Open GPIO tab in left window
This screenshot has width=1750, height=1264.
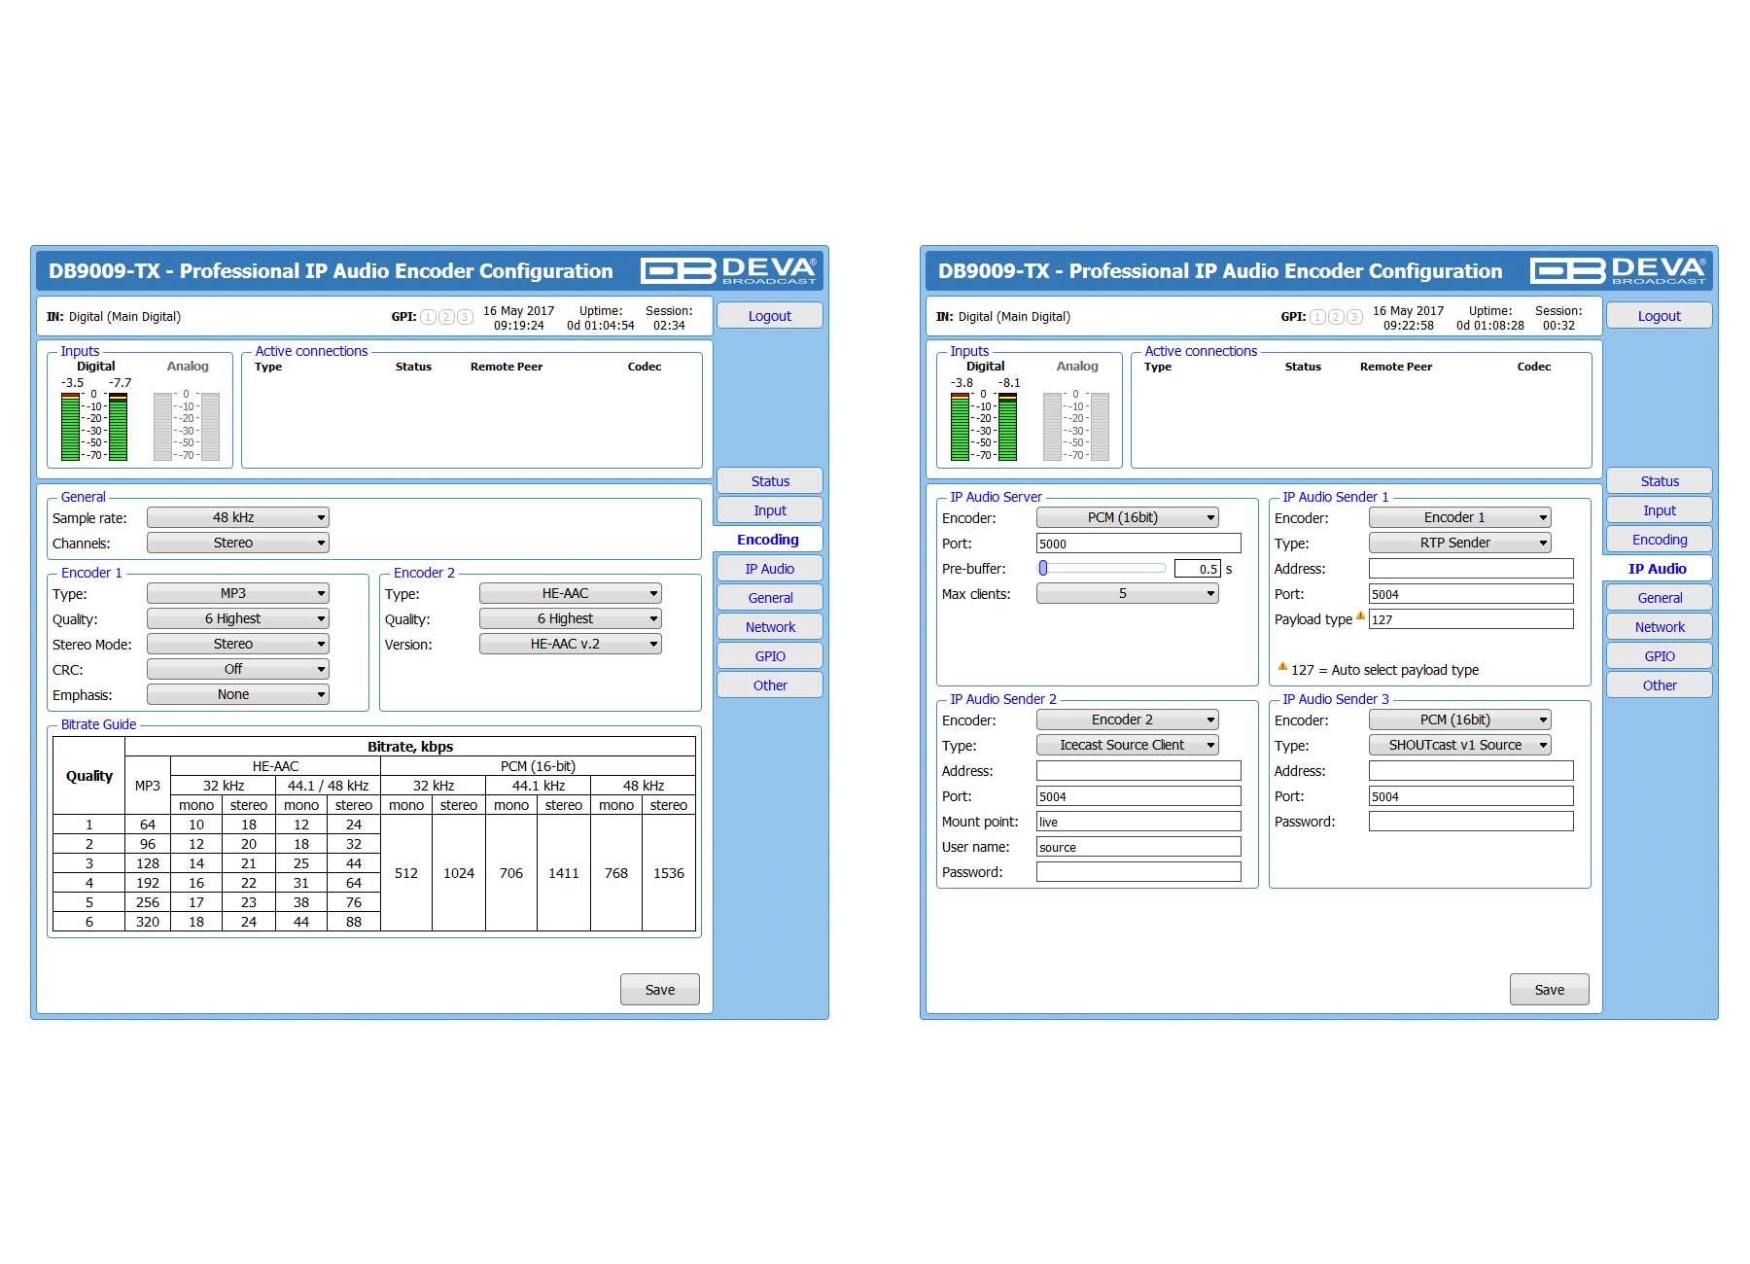(770, 656)
